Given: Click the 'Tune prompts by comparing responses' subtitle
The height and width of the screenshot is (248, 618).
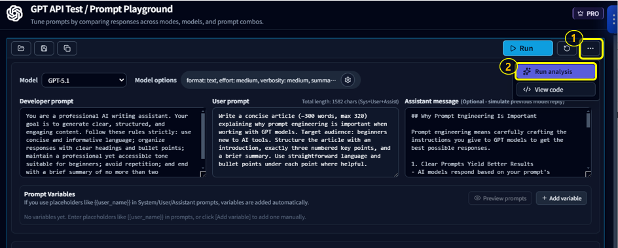Looking at the screenshot, I should pos(147,22).
